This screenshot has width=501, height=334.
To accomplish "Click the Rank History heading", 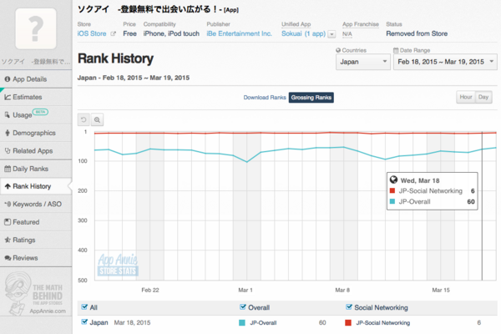I will click(x=116, y=58).
